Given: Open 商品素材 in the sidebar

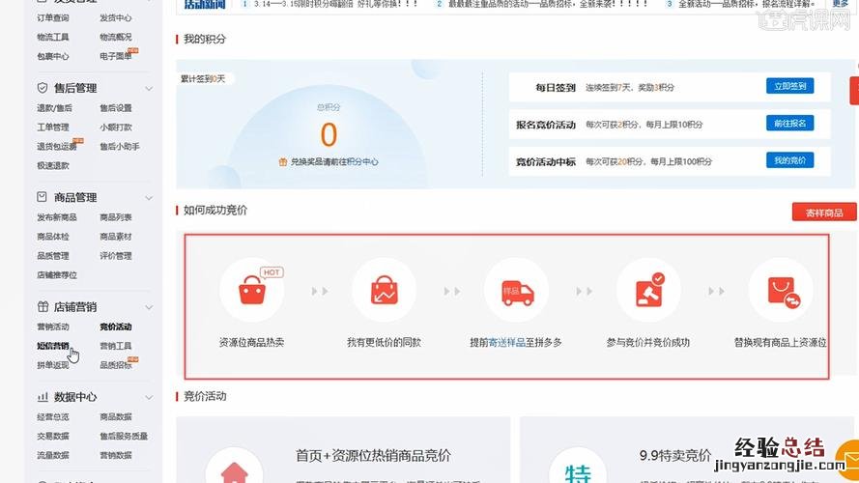Looking at the screenshot, I should pyautogui.click(x=116, y=237).
